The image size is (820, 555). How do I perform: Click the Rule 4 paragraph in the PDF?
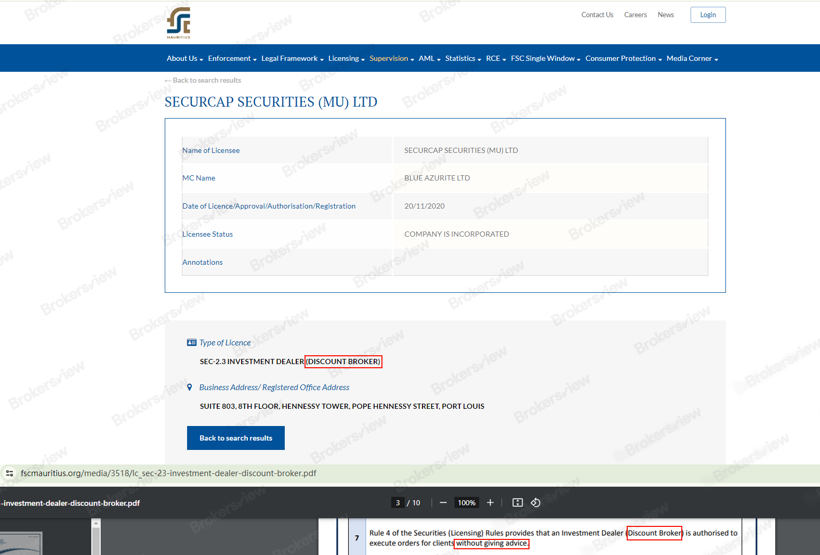pyautogui.click(x=553, y=538)
